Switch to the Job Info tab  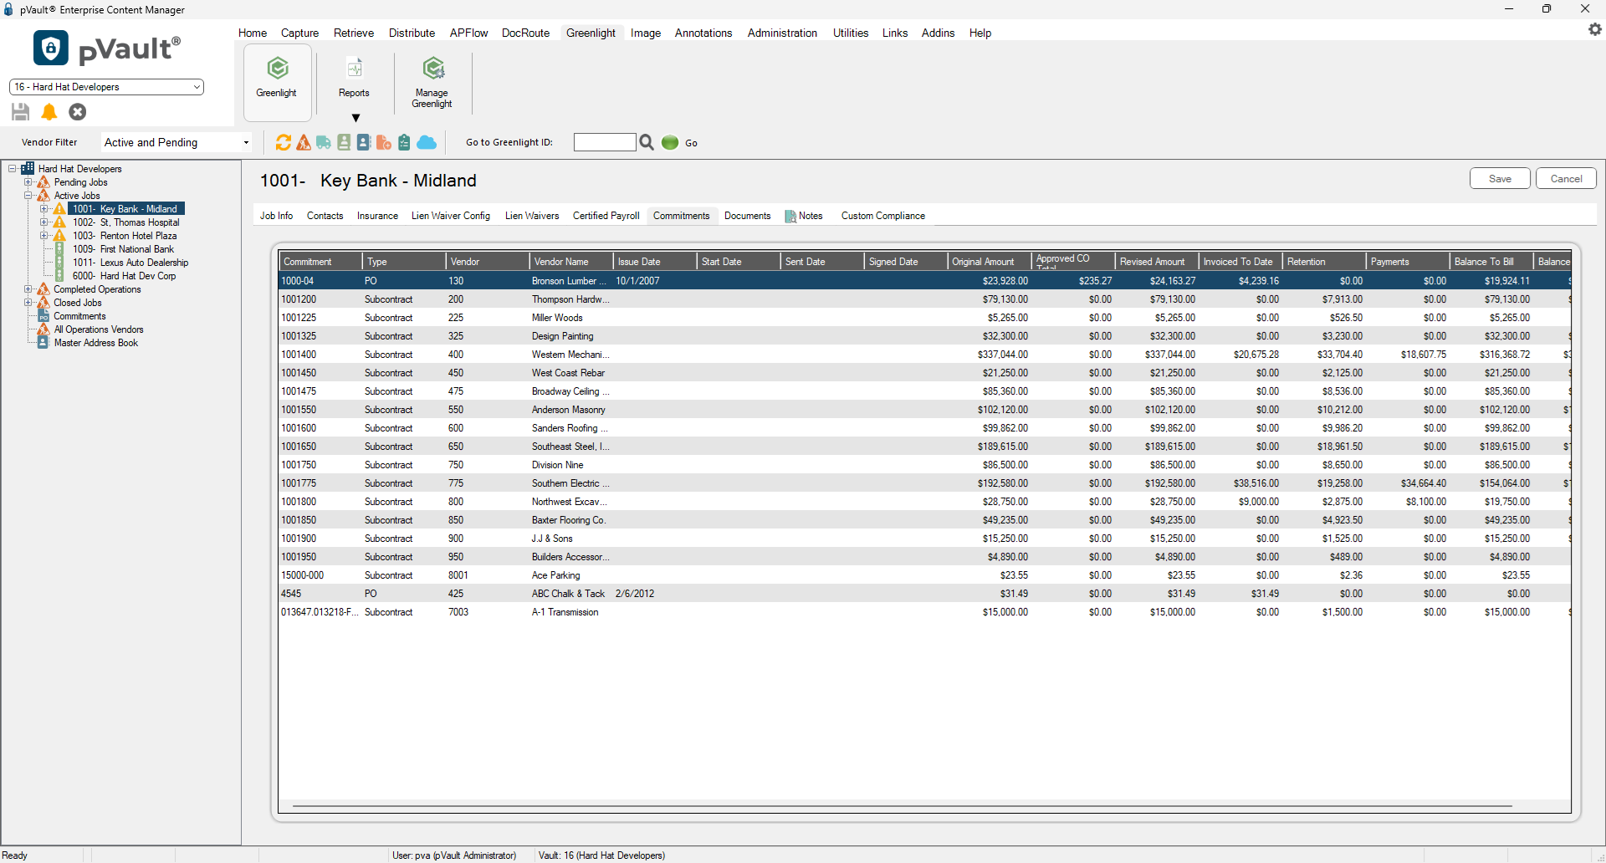coord(276,216)
